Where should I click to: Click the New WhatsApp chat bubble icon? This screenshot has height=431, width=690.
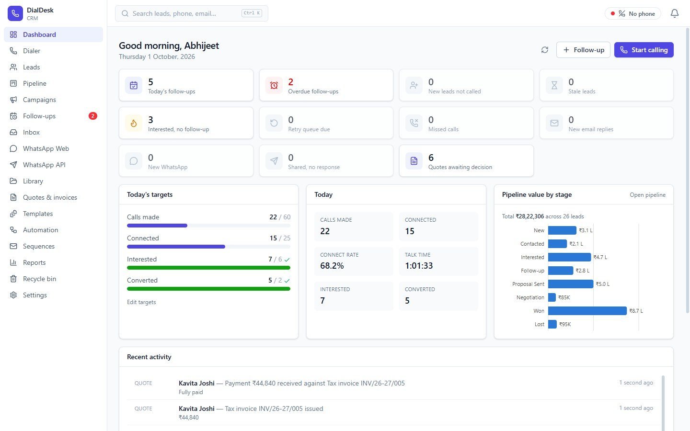point(134,161)
